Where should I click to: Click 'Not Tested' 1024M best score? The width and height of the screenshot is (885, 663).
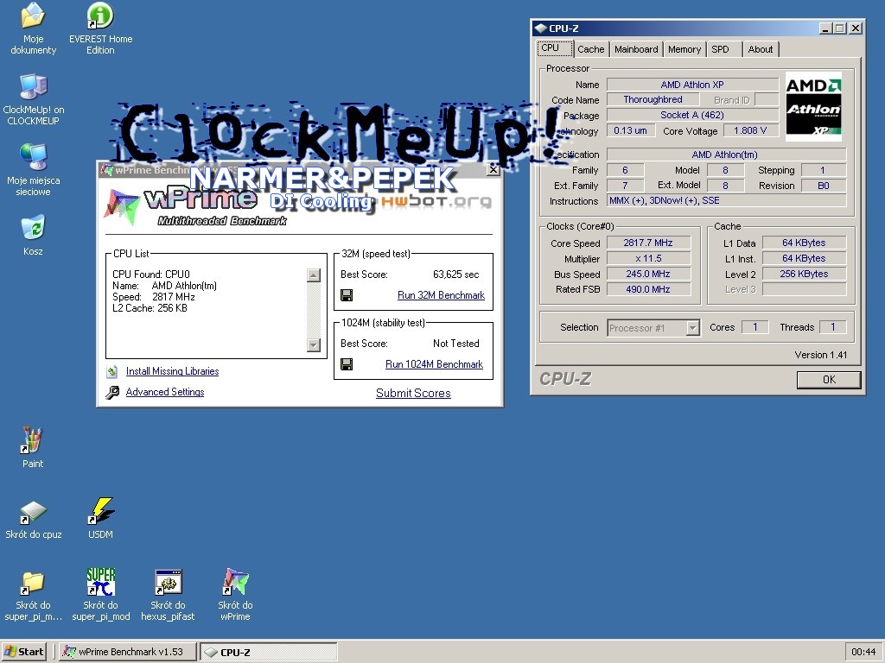pos(456,344)
